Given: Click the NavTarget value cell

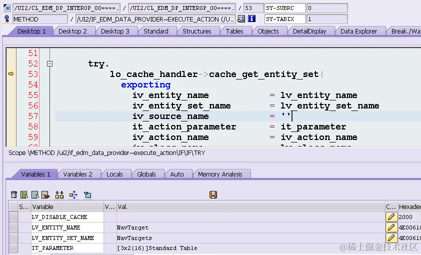Looking at the screenshot, I should (x=251, y=227).
